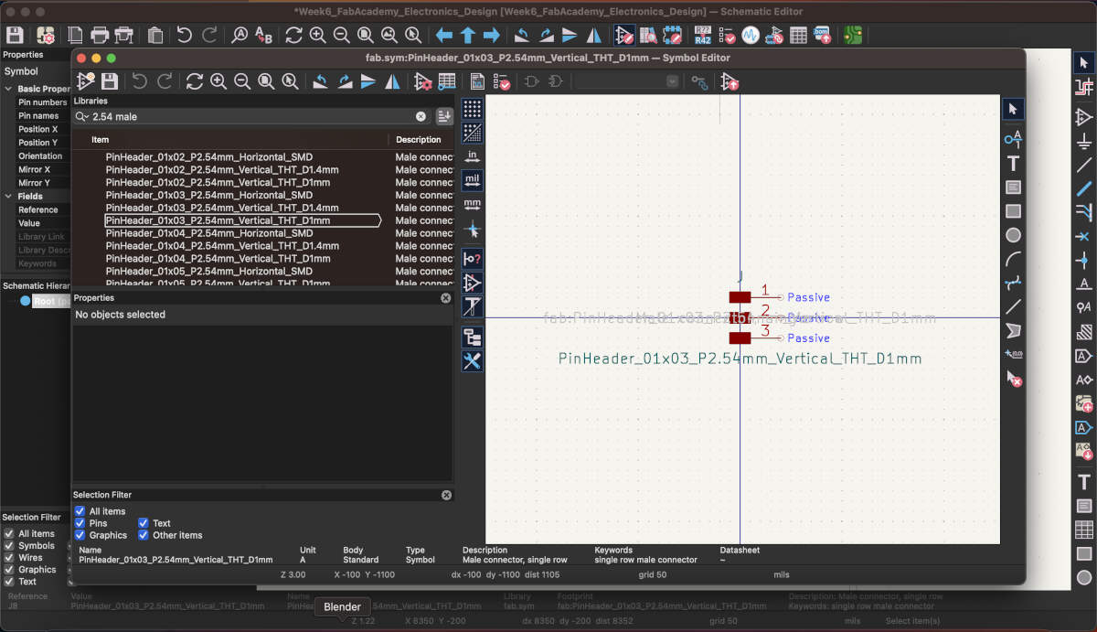Select the Root sheet in Schematic Hierarchy
Image resolution: width=1097 pixels, height=632 pixels.
coord(44,301)
